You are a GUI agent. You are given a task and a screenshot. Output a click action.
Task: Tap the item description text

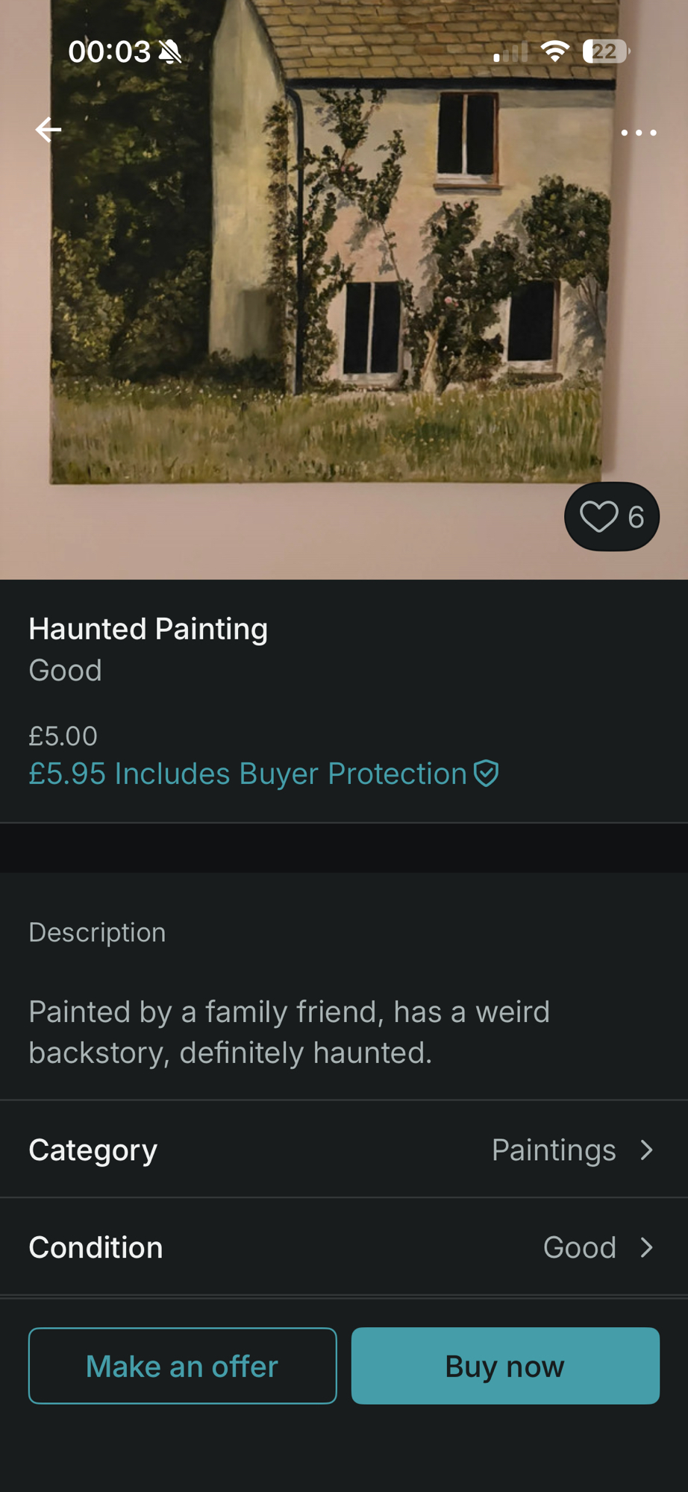click(x=290, y=1032)
